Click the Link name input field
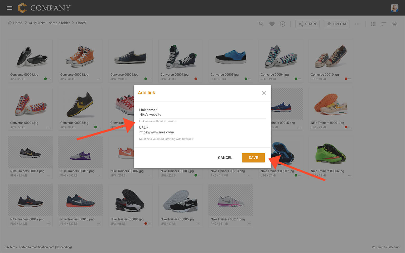405x253 pixels. click(x=202, y=115)
